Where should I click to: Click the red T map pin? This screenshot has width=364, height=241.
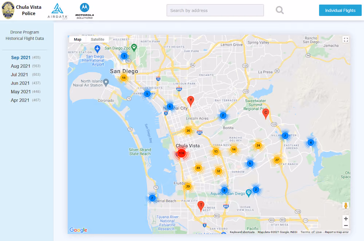(x=201, y=206)
